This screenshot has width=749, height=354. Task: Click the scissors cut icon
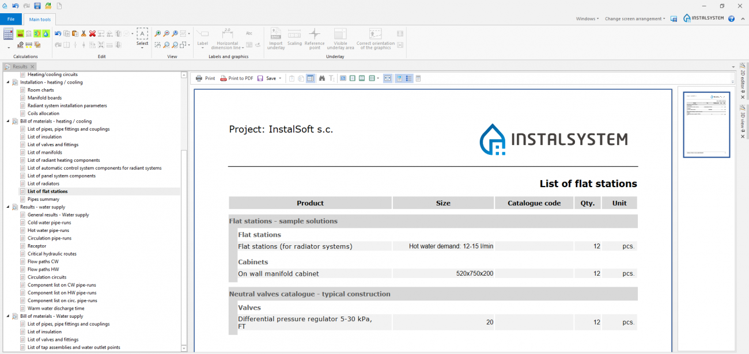(x=84, y=34)
